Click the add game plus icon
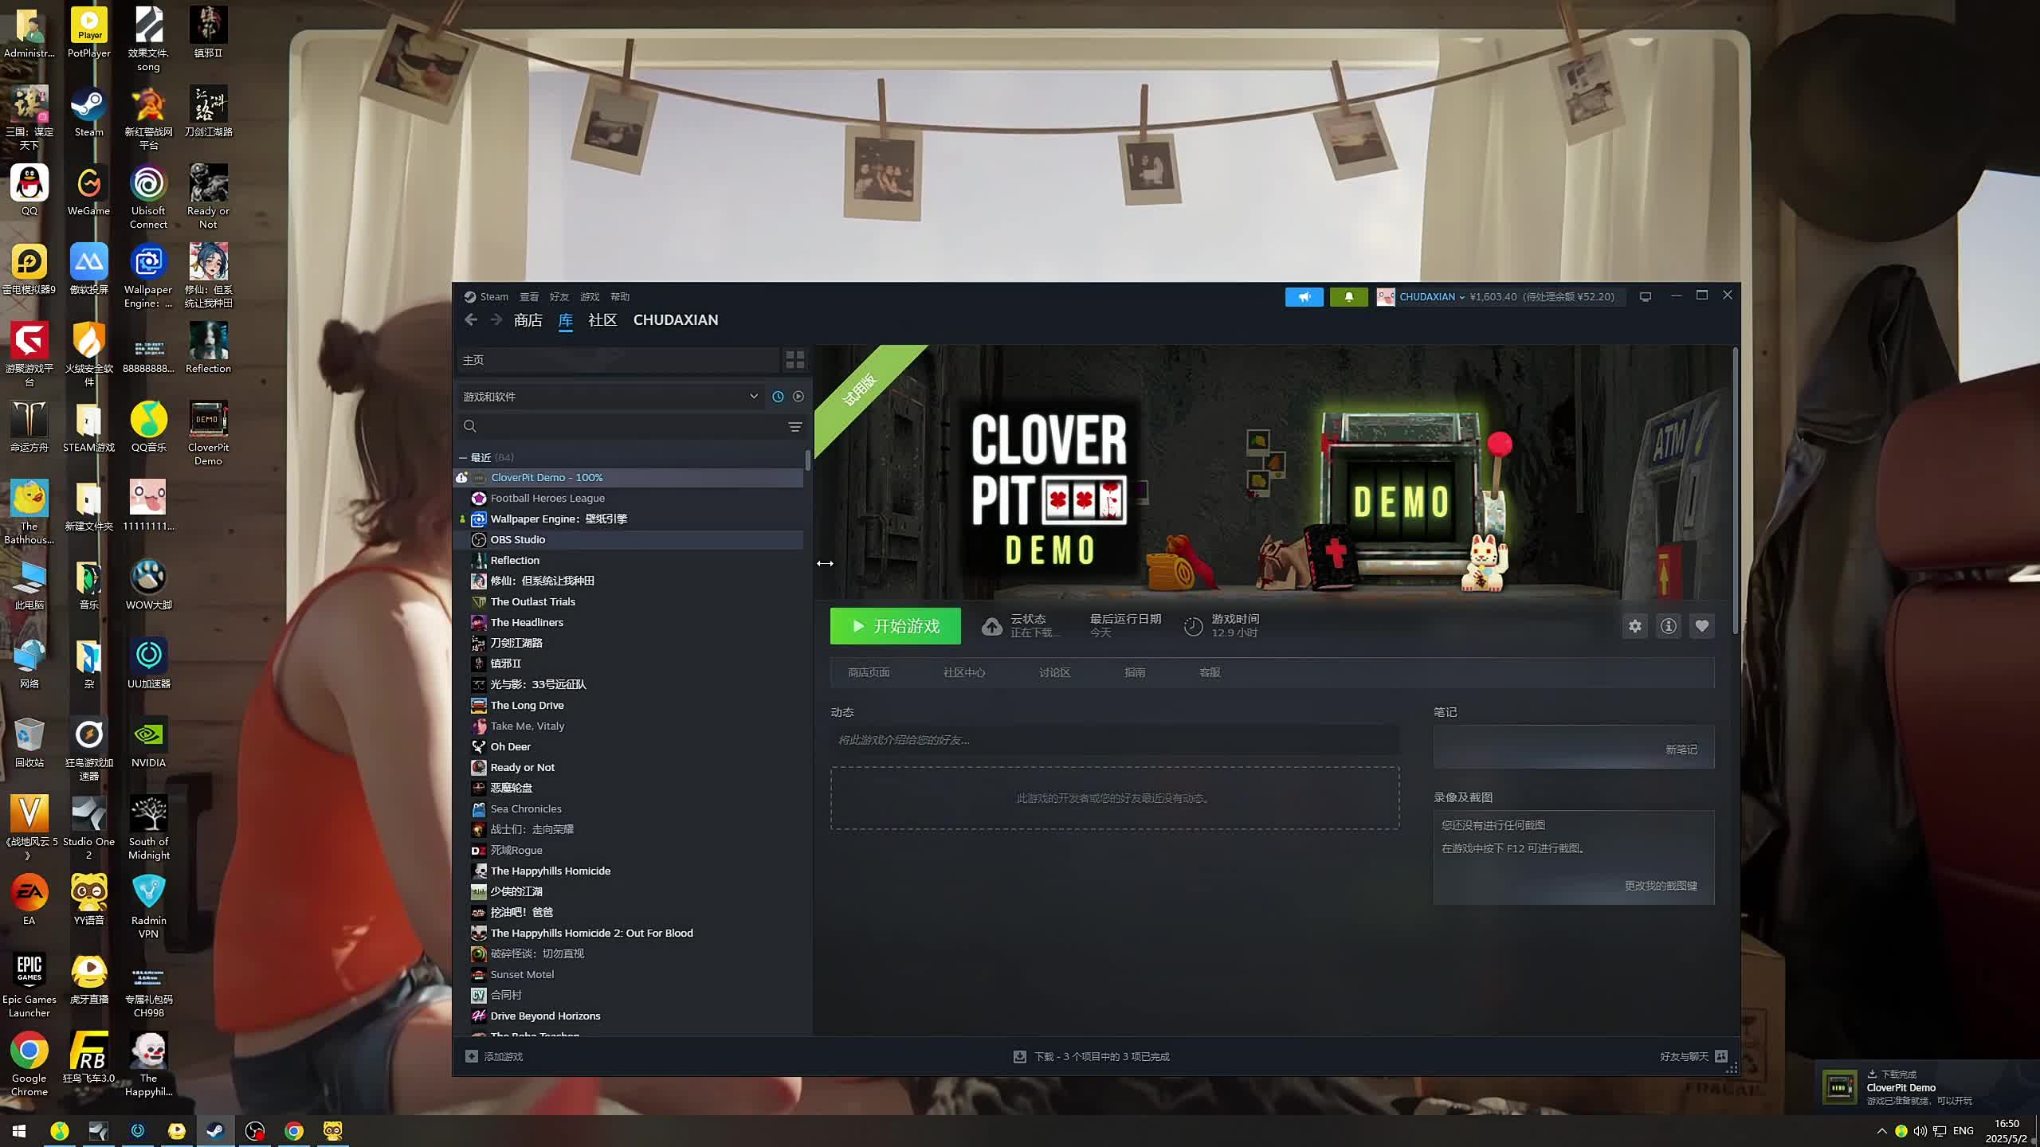The height and width of the screenshot is (1147, 2040). [x=472, y=1056]
